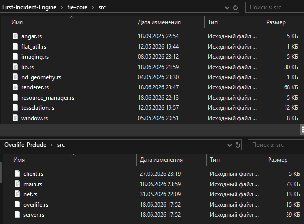Viewport: 304px width, 224px height.
Task: Click date 18.06.2026 23:47 of renderer.rs
Action: 158,87
